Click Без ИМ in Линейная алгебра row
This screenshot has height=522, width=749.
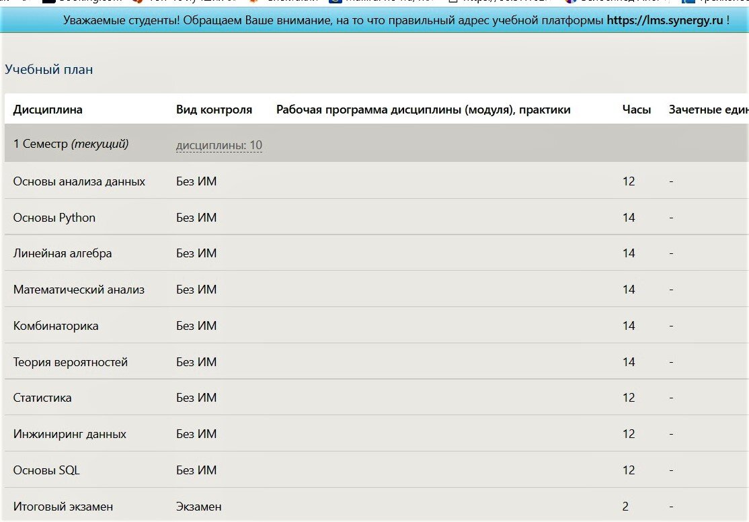pos(196,253)
